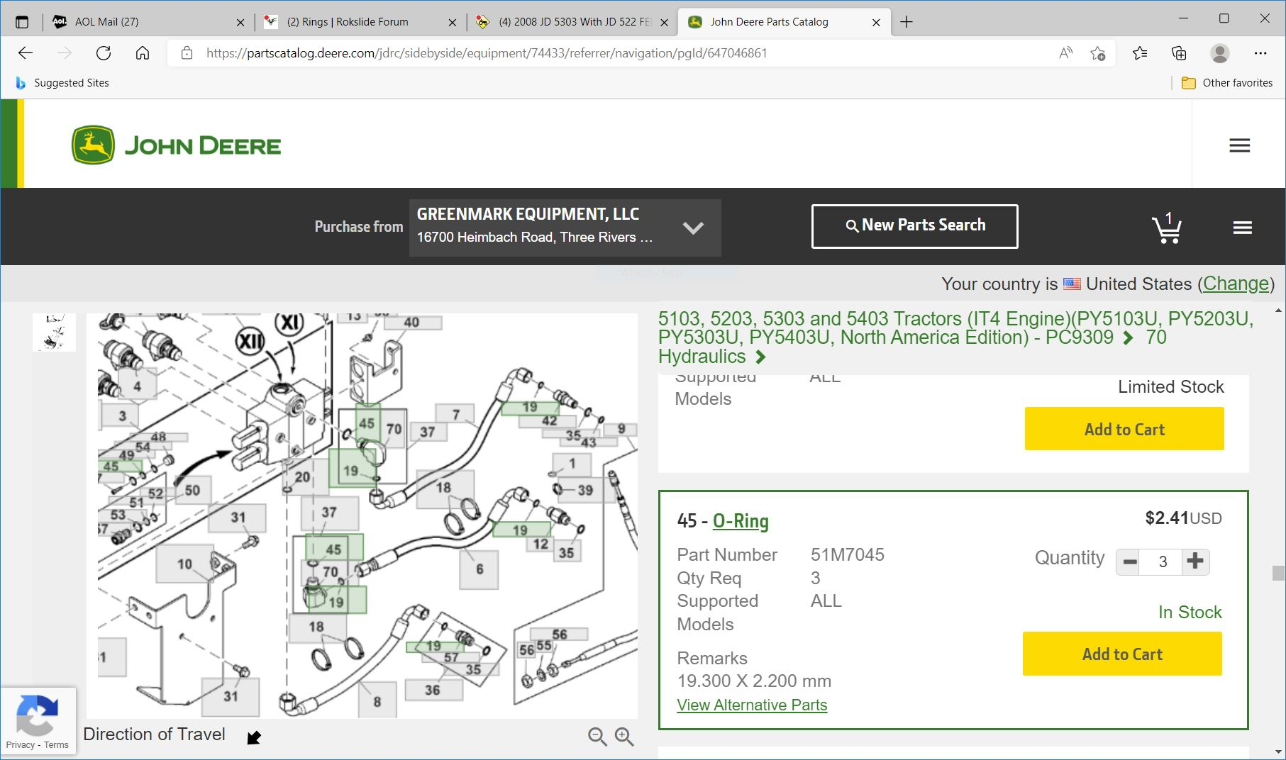The image size is (1286, 760).
Task: Close the John Deere Parts Catalog tab
Action: 876,22
